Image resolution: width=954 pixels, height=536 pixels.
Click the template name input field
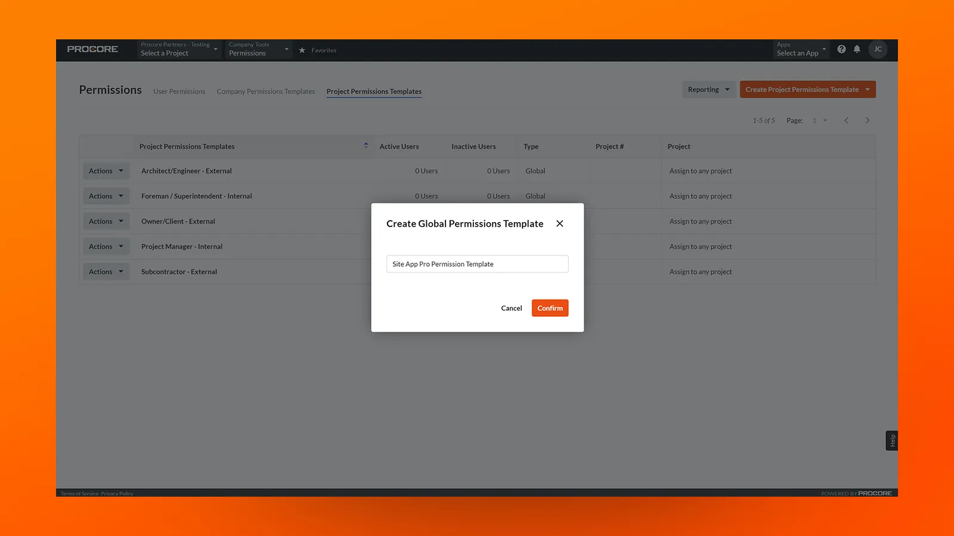477,264
